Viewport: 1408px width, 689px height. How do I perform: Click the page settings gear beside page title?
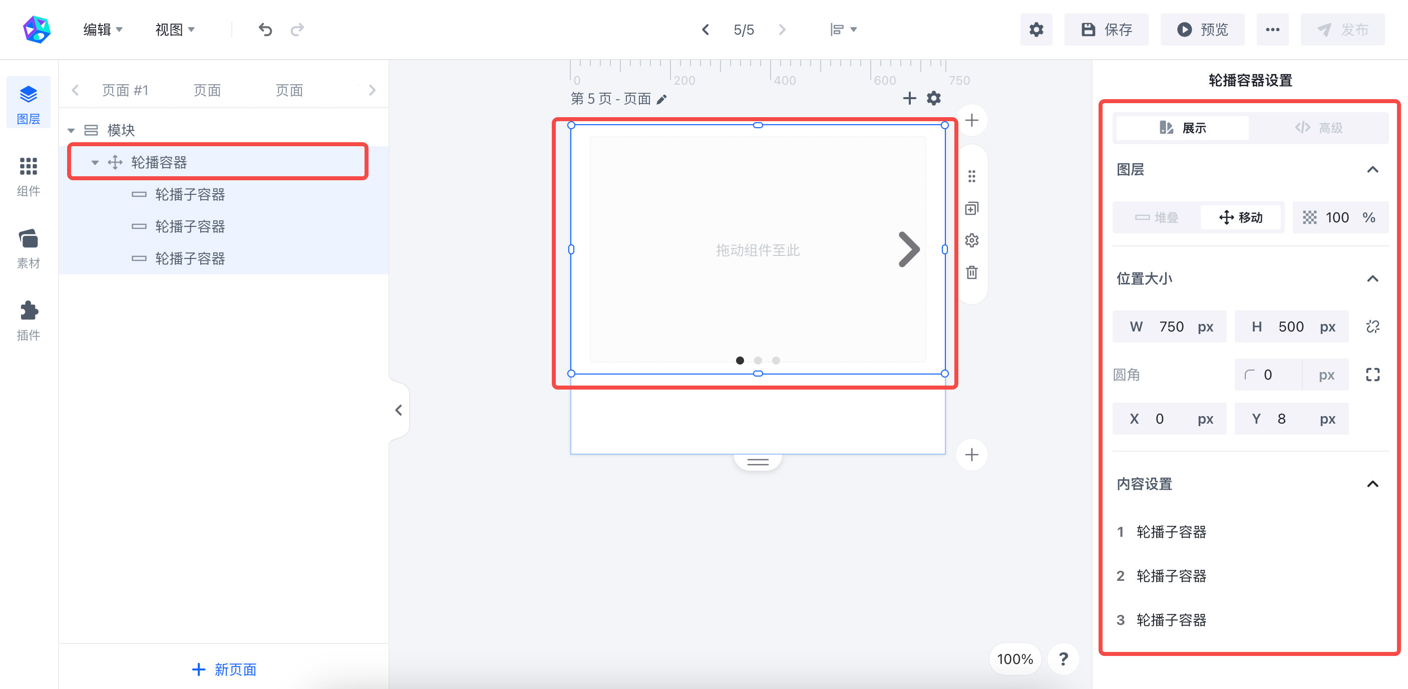point(933,98)
